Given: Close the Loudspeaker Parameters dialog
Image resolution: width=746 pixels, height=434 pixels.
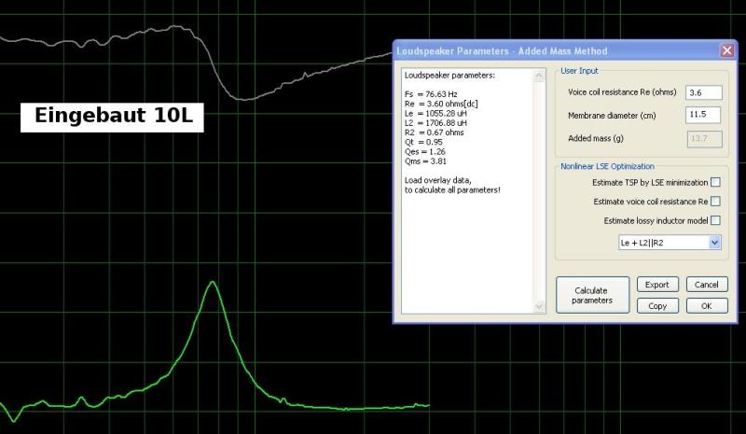Looking at the screenshot, I should (x=726, y=50).
